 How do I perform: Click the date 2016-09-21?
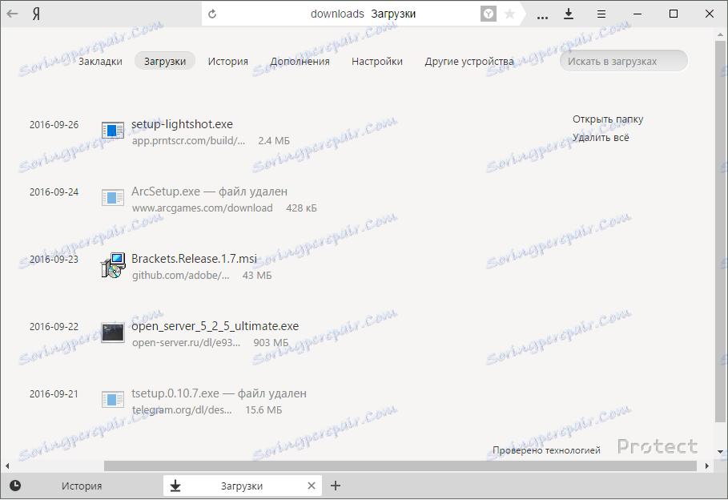tap(54, 394)
